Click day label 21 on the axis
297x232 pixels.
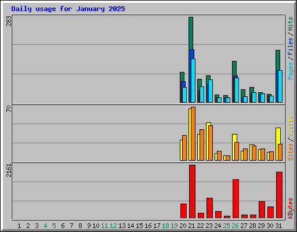click(191, 226)
